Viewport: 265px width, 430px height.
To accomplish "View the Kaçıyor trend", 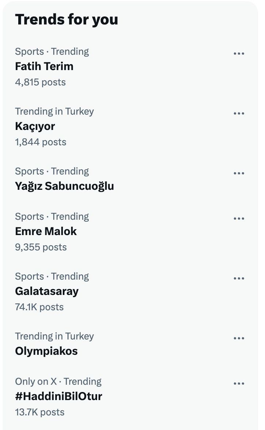I will [x=35, y=126].
